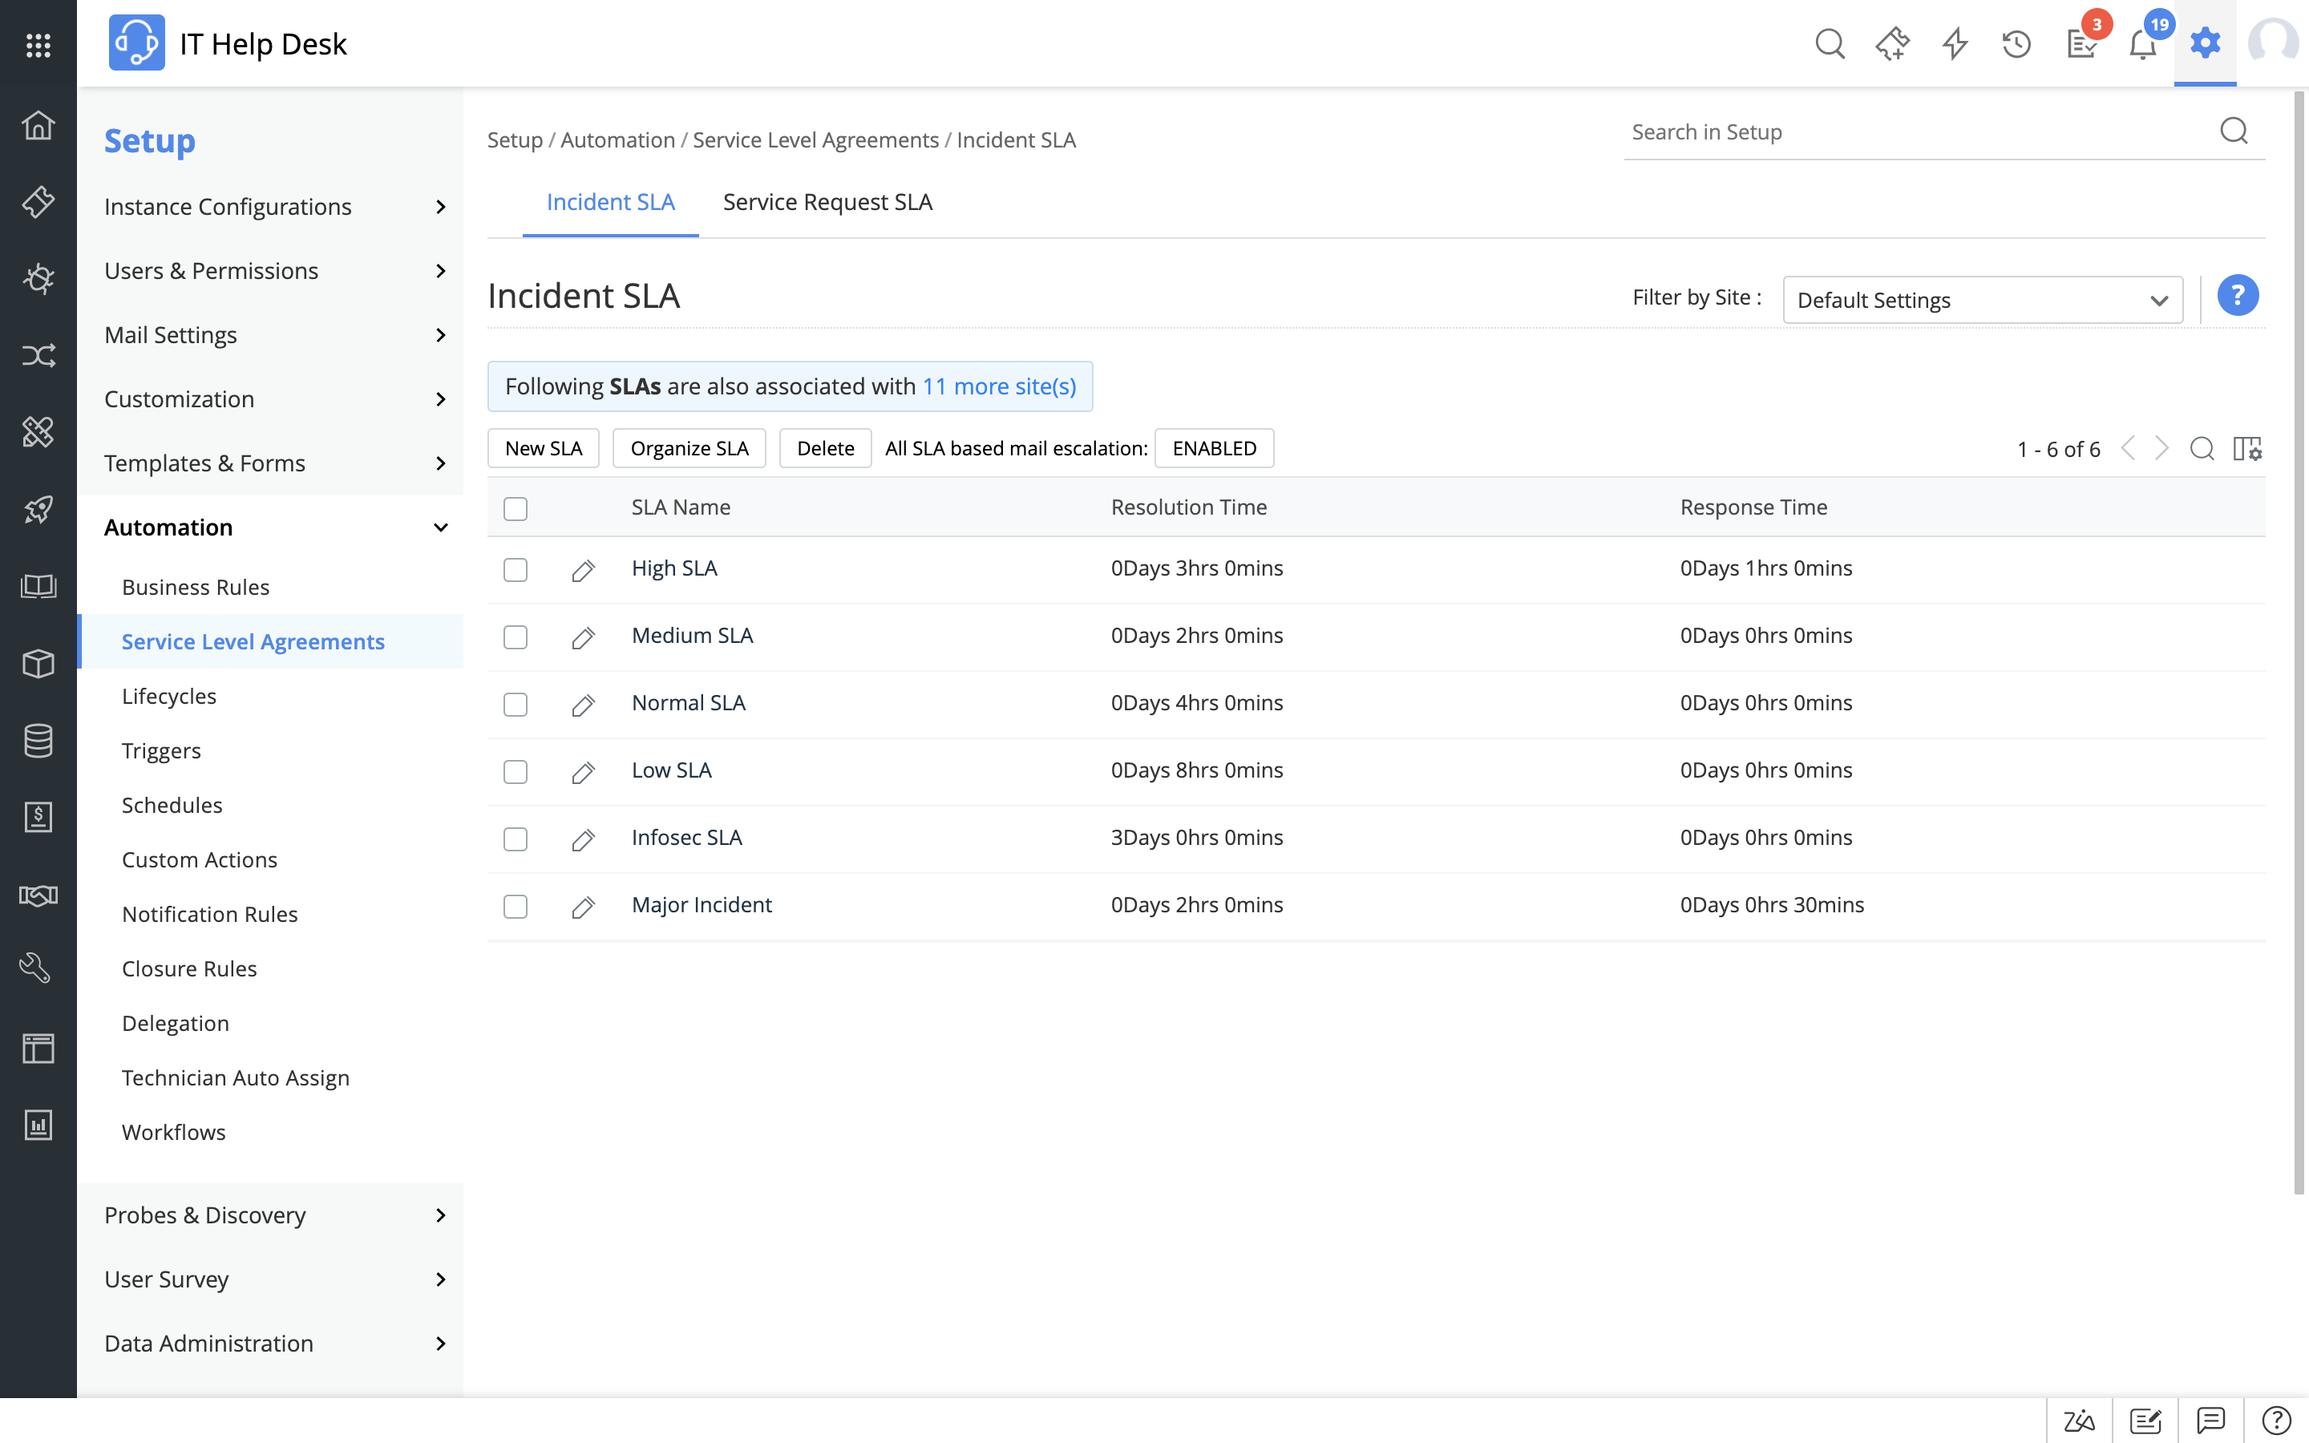Image resolution: width=2309 pixels, height=1443 pixels.
Task: Switch to Service Request SLA tab
Action: pos(827,202)
